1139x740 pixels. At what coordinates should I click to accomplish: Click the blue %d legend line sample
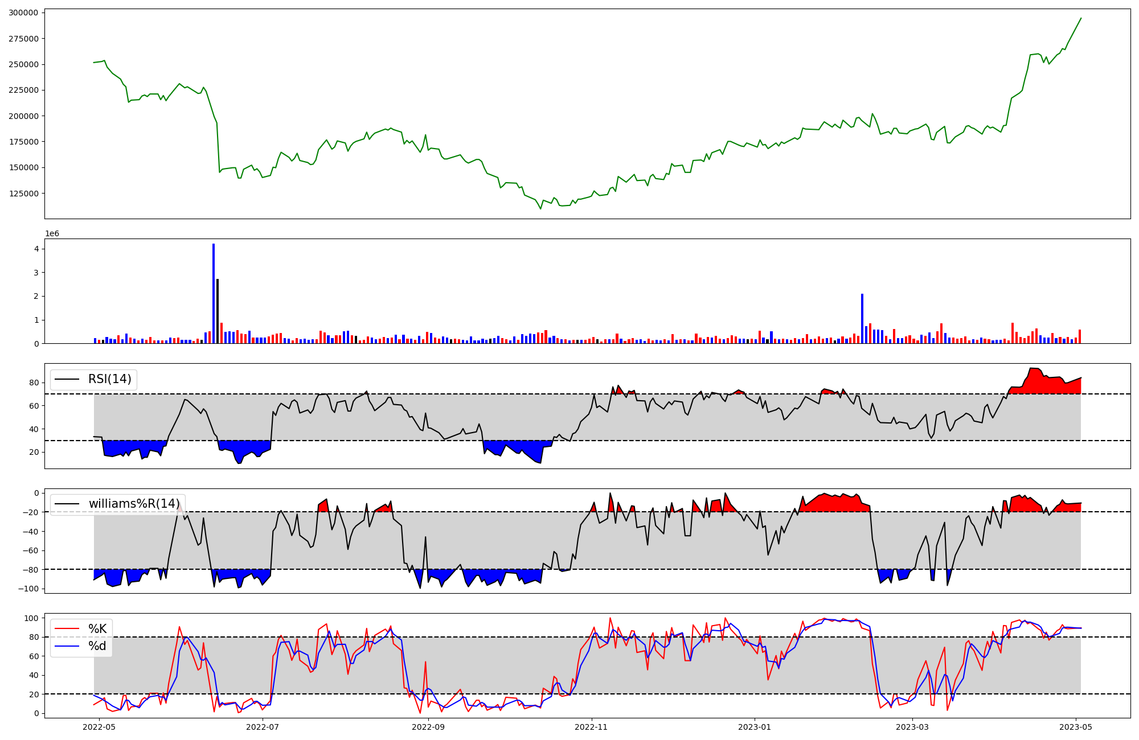point(66,646)
